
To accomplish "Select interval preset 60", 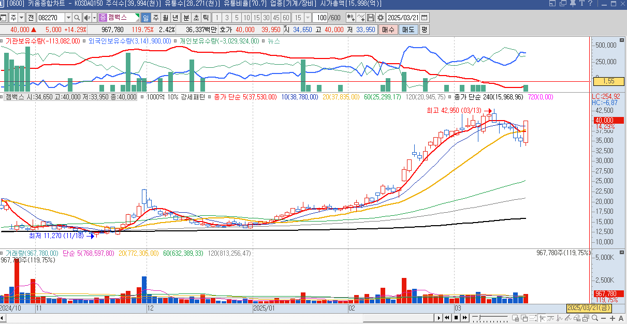I will tap(286, 18).
